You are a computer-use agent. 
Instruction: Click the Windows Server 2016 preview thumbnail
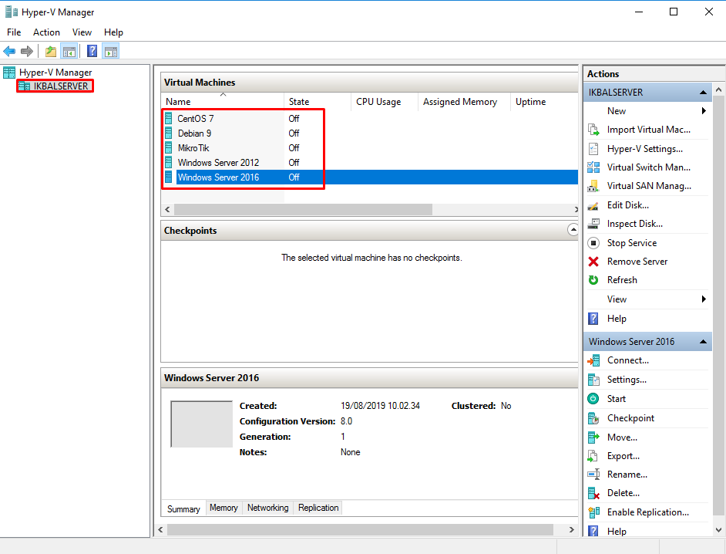201,424
